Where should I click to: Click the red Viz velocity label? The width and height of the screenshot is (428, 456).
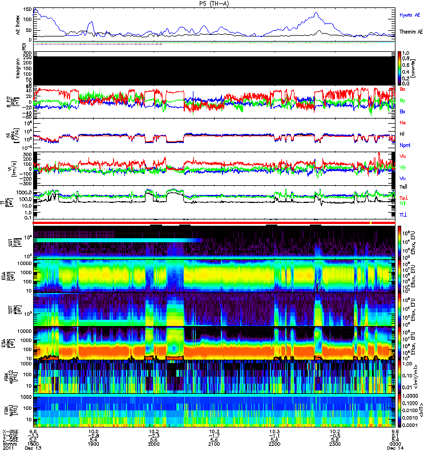pos(403,156)
